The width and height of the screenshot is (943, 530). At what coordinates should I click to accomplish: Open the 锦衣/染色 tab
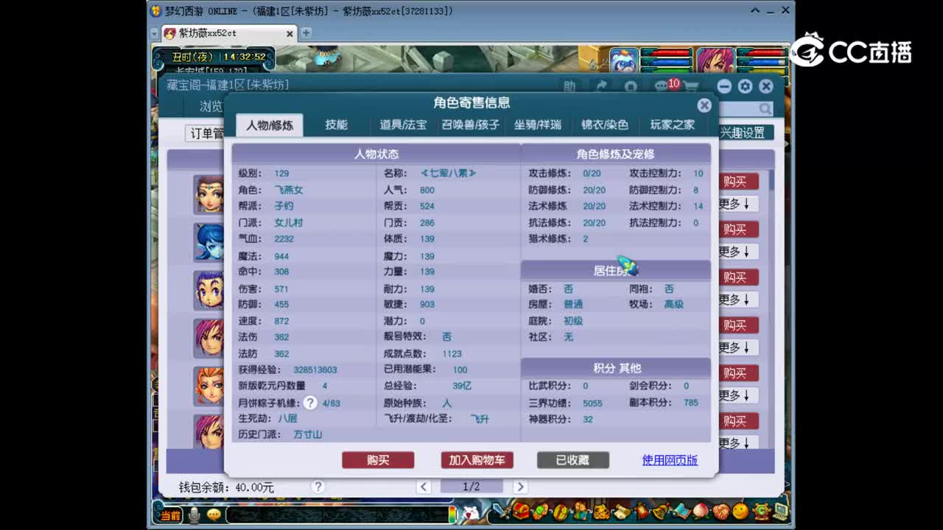tap(605, 125)
